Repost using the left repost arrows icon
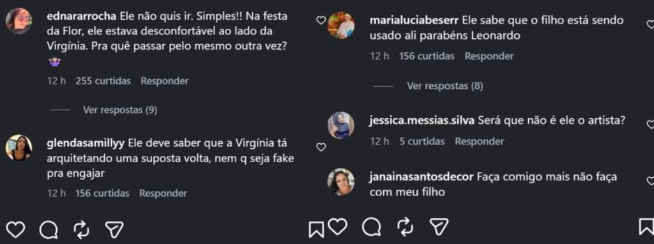Screen dimensions: 654x244 coord(81,229)
